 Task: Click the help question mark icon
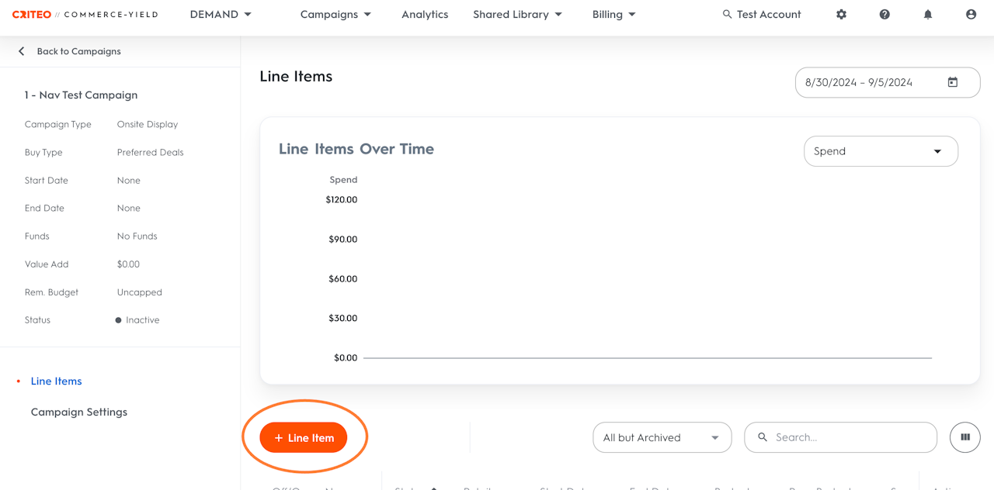(885, 15)
